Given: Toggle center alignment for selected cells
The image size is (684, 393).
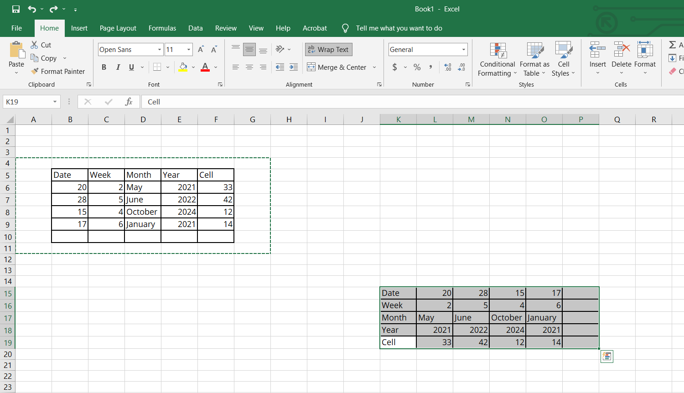Looking at the screenshot, I should pyautogui.click(x=249, y=67).
